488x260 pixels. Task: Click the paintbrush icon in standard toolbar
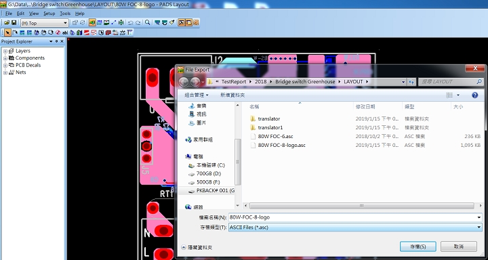tap(171, 23)
